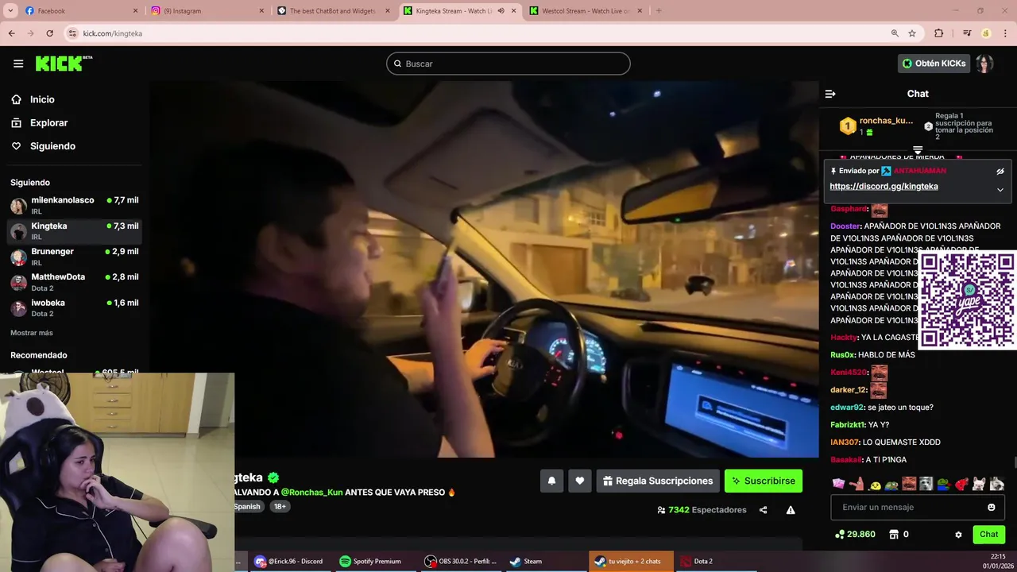1017x572 pixels.
Task: Open Siguiendo in the sidebar
Action: (x=52, y=146)
